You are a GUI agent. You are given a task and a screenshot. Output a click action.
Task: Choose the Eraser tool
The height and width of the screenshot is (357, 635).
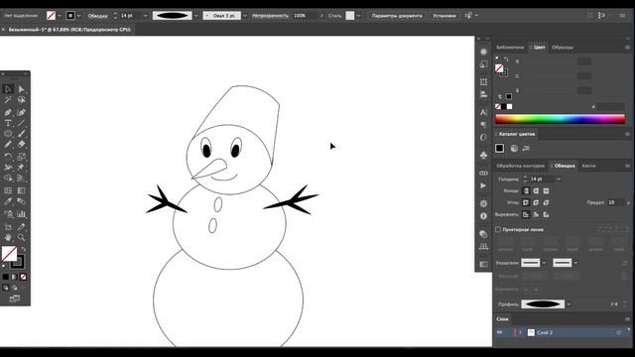click(22, 144)
